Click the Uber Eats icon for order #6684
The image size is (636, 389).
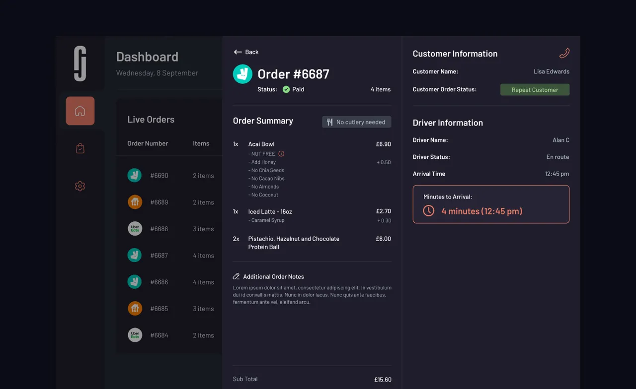(x=135, y=335)
